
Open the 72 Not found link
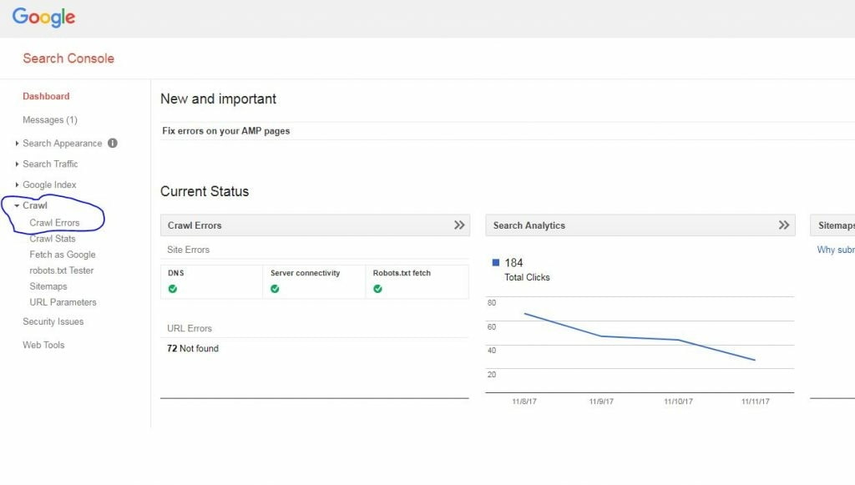193,348
